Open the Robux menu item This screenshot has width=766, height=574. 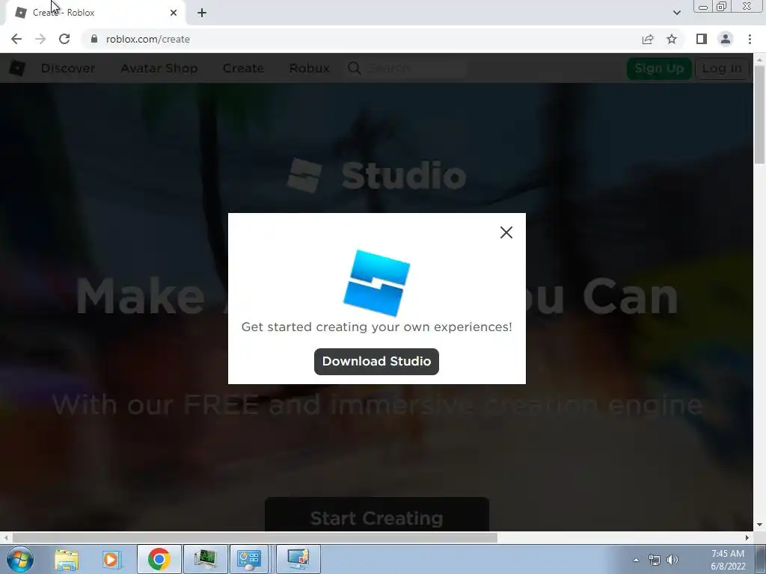[309, 68]
